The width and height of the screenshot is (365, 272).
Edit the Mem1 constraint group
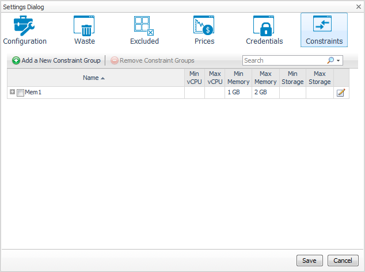pyautogui.click(x=341, y=93)
